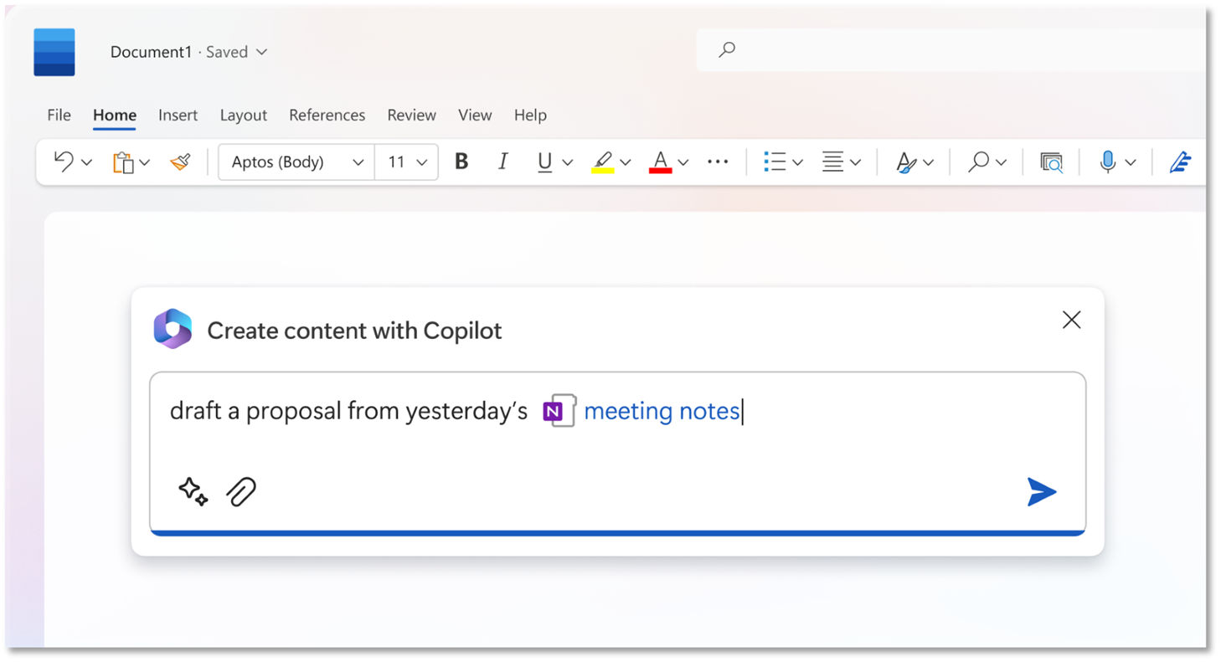Click the Copilot sparkle prompts icon
Image resolution: width=1221 pixels, height=662 pixels.
click(x=193, y=491)
